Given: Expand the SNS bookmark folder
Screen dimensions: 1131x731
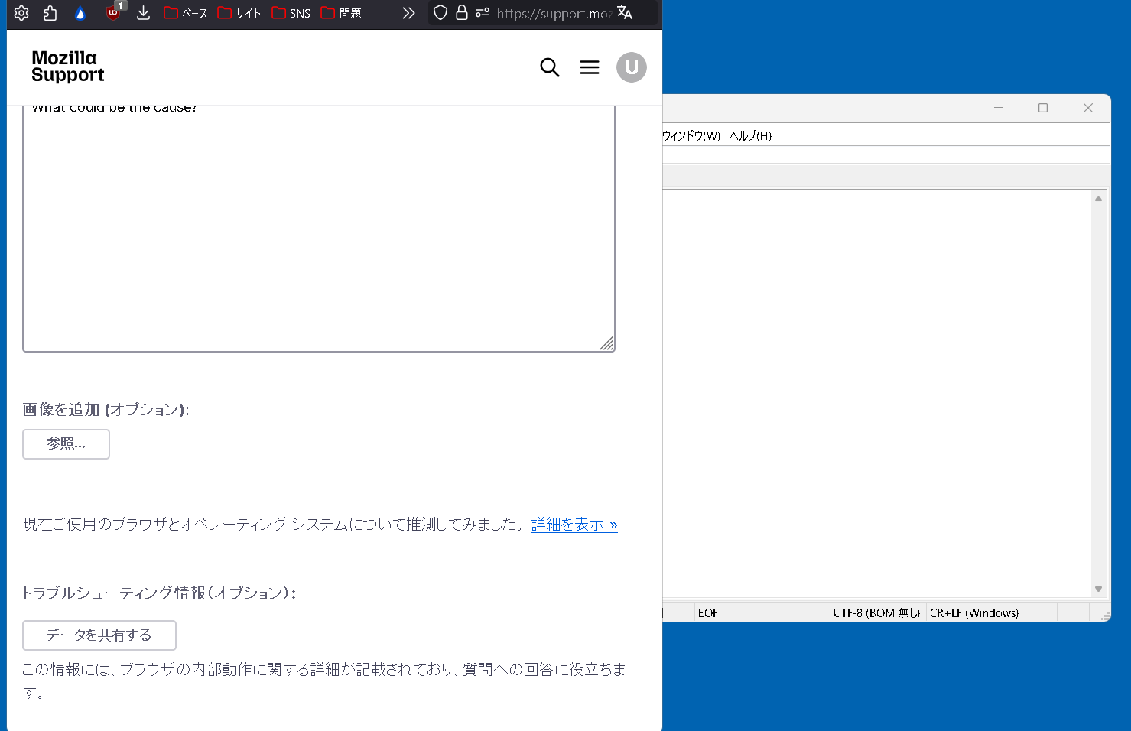Looking at the screenshot, I should click(291, 13).
